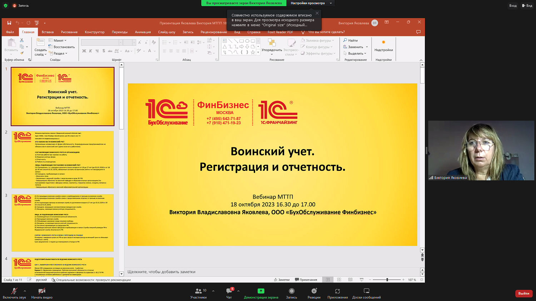536x301 pixels.
Task: Switch to the Переходы tab
Action: click(x=120, y=32)
